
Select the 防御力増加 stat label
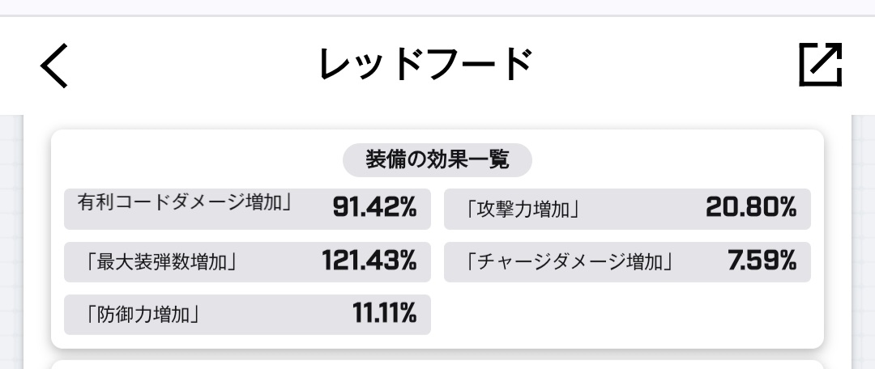tap(143, 315)
